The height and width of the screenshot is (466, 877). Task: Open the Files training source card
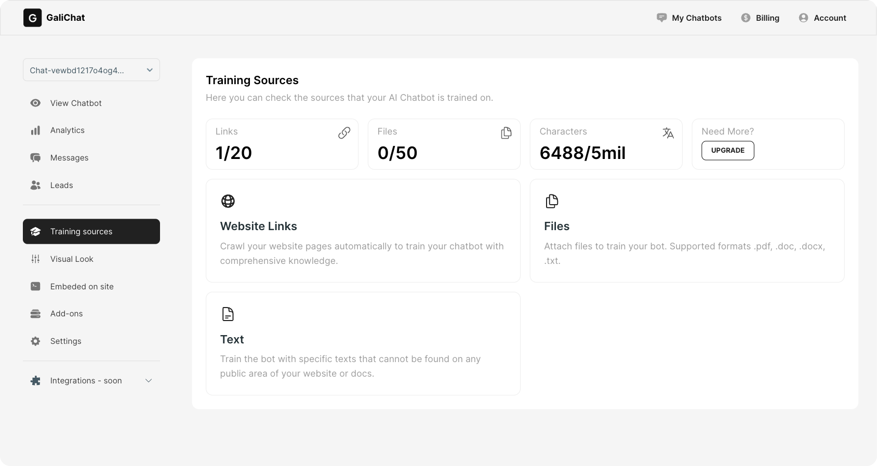(x=686, y=231)
